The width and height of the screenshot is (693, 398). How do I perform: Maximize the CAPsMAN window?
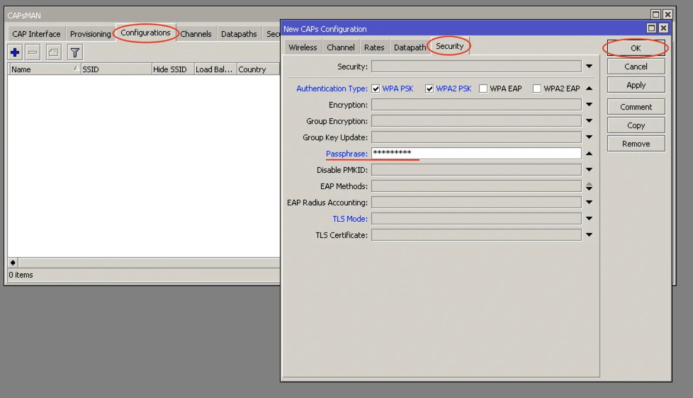click(x=656, y=14)
